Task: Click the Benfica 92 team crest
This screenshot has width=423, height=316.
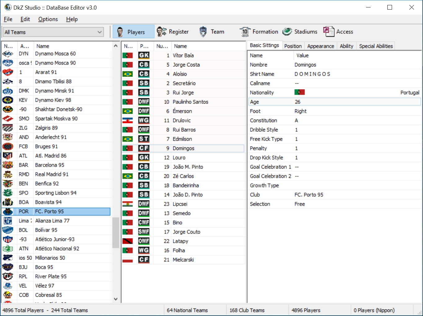Action: point(8,184)
